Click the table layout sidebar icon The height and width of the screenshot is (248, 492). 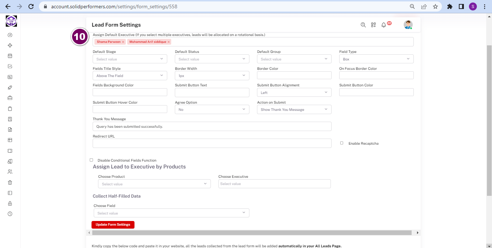(10, 140)
